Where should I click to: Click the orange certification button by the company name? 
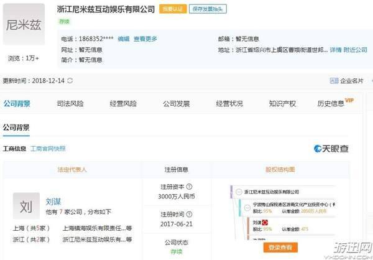point(173,9)
